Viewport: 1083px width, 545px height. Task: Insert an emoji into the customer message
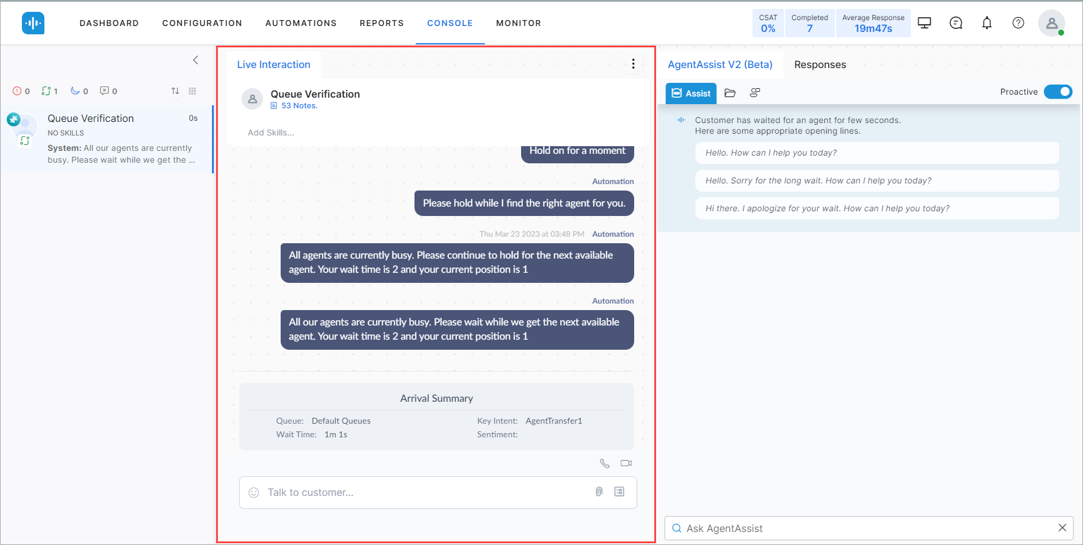pyautogui.click(x=253, y=492)
